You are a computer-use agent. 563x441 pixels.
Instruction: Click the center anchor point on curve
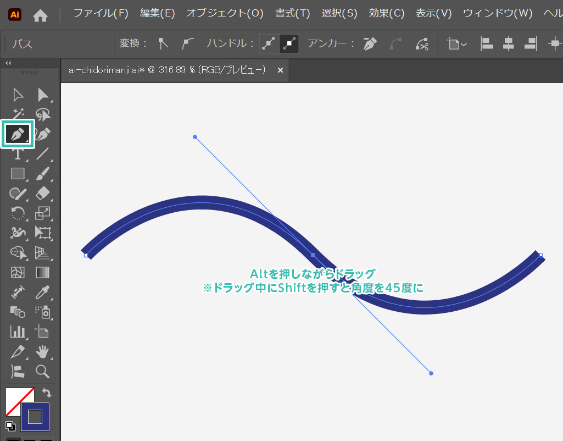(313, 255)
